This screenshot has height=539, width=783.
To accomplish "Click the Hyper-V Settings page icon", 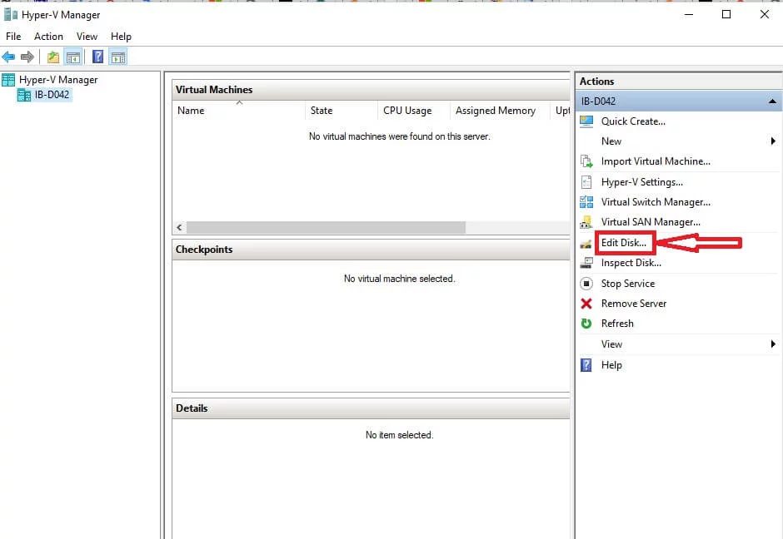I will pos(586,182).
